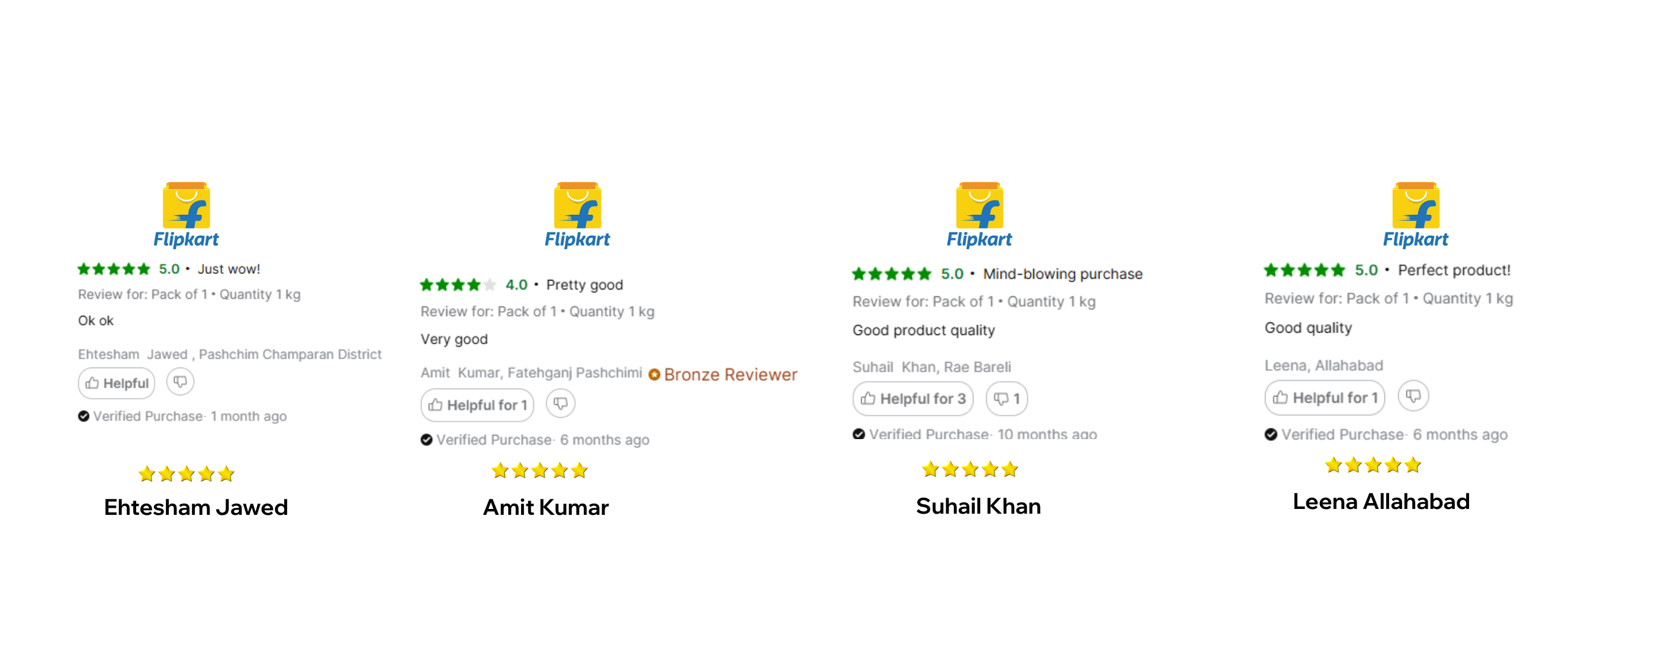Click the 4.0 green star rating for 'Pretty good'
1661x664 pixels.
[x=457, y=284]
